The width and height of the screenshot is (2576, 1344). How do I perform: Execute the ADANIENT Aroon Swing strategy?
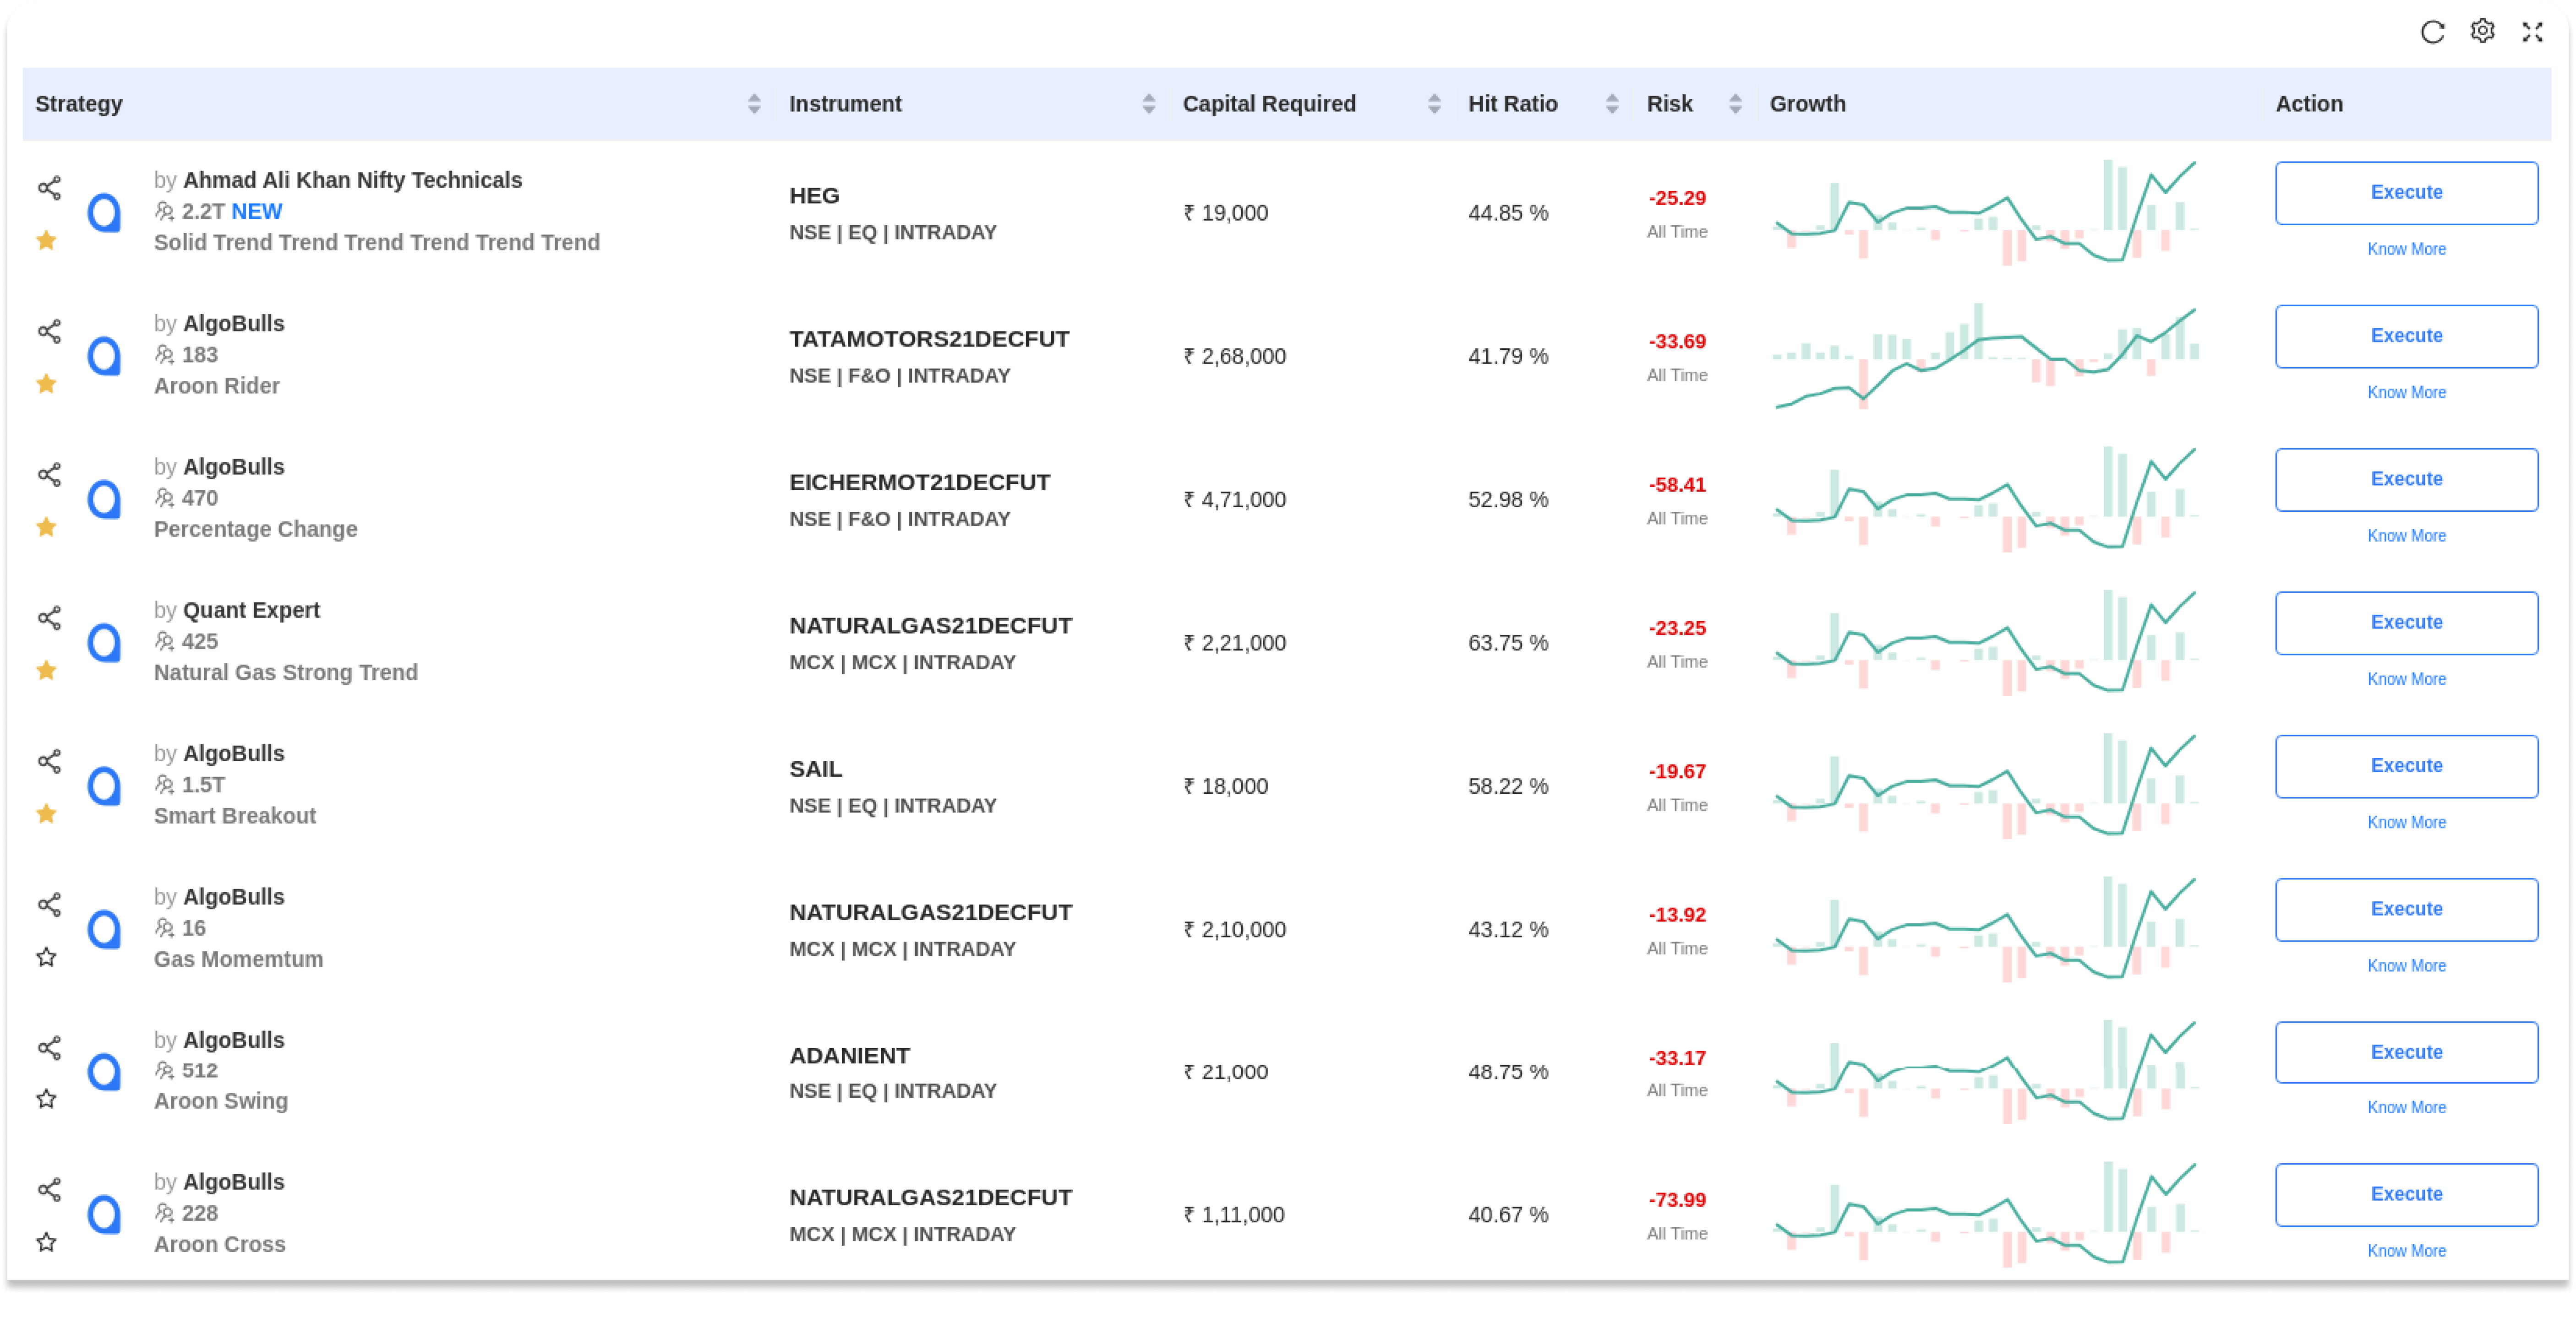[x=2406, y=1052]
